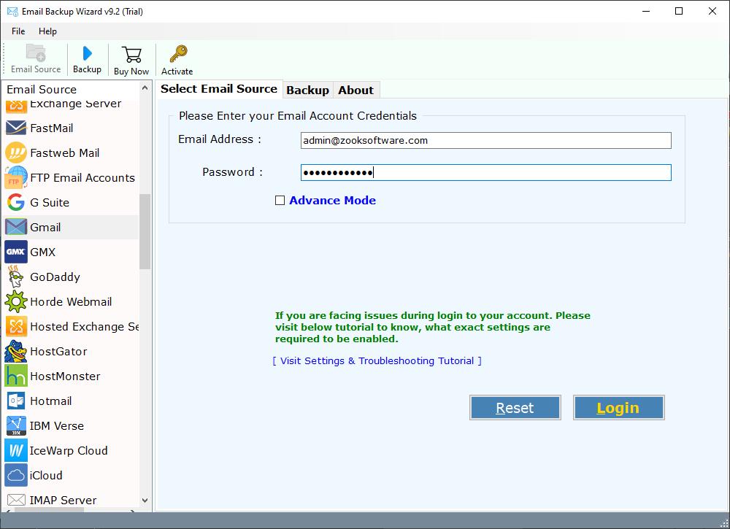Open the File menu
This screenshot has height=529, width=730.
click(x=18, y=31)
